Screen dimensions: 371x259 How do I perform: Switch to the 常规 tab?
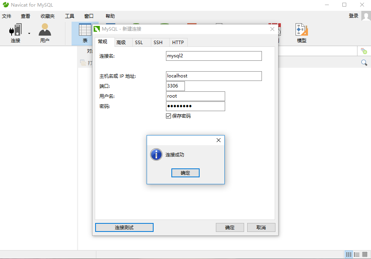click(105, 42)
